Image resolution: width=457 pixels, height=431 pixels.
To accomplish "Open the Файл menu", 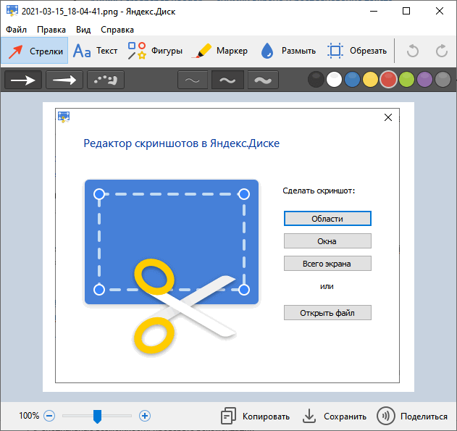I will tap(17, 30).
